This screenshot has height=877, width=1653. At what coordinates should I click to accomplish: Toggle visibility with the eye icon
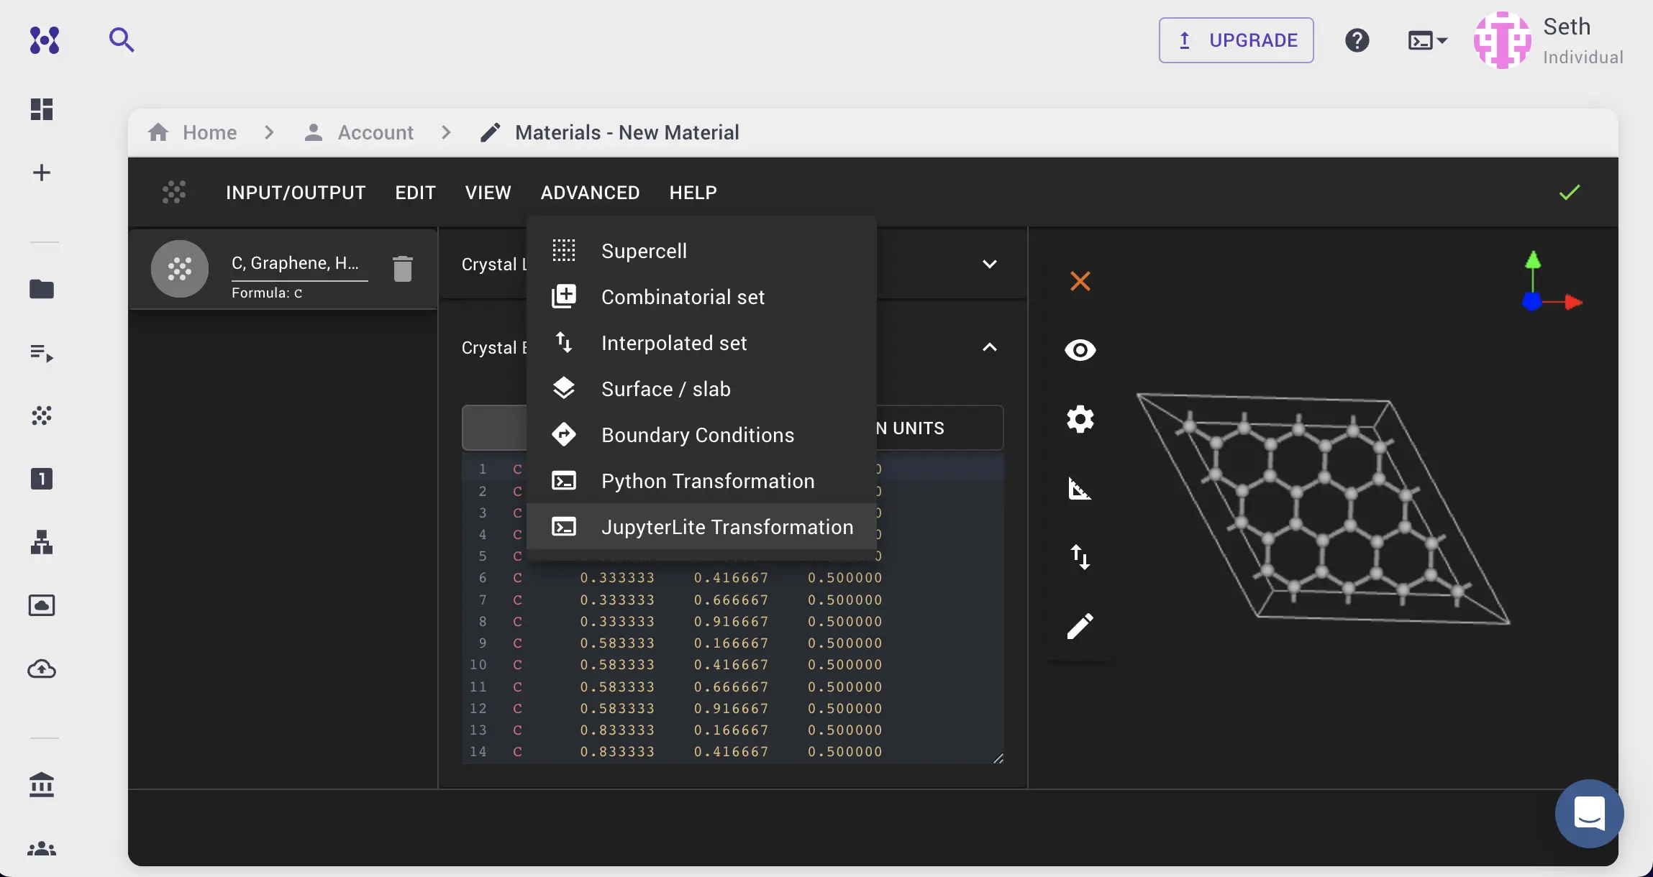[x=1080, y=350]
